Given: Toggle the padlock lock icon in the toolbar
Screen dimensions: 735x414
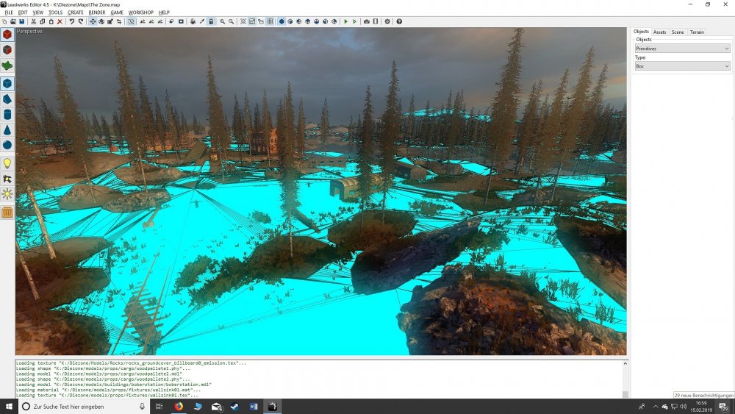Looking at the screenshot, I should click(x=211, y=21).
